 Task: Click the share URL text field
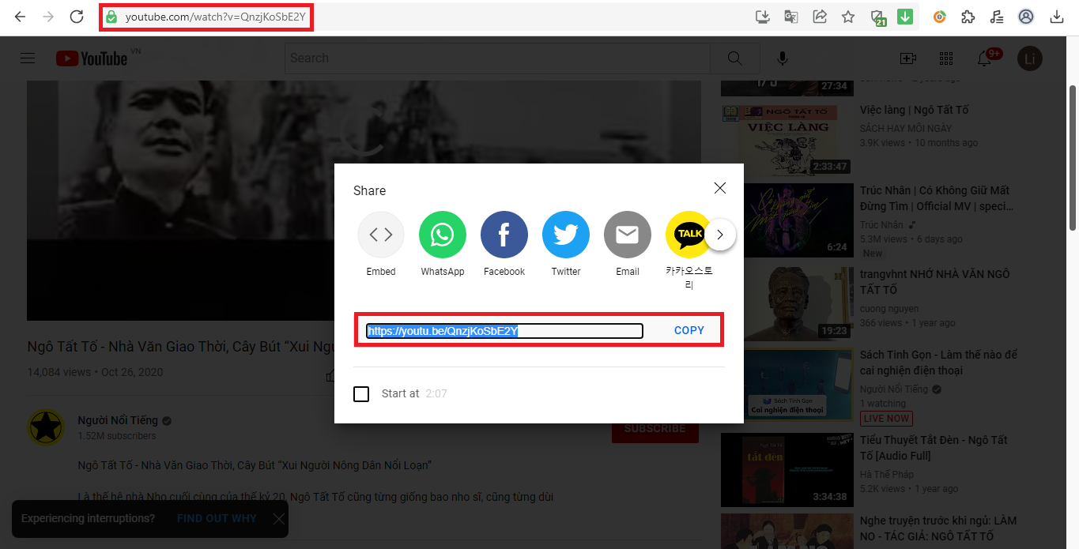coord(504,331)
